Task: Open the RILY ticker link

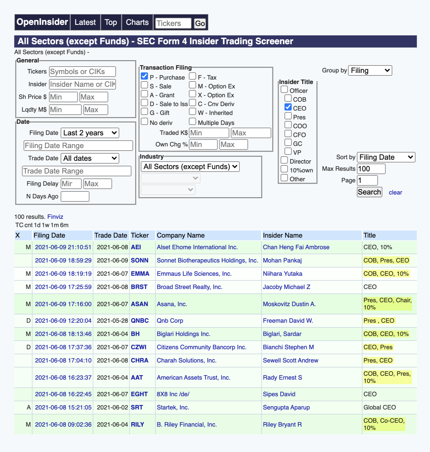Action: click(137, 424)
